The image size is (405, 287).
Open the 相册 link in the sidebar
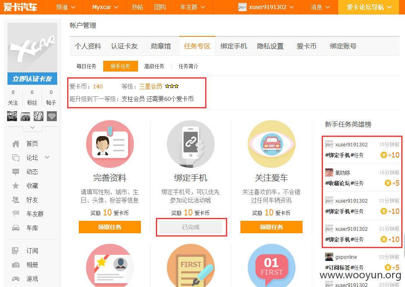tap(32, 265)
